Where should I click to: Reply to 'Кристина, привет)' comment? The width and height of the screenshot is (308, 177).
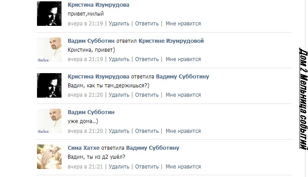click(147, 59)
